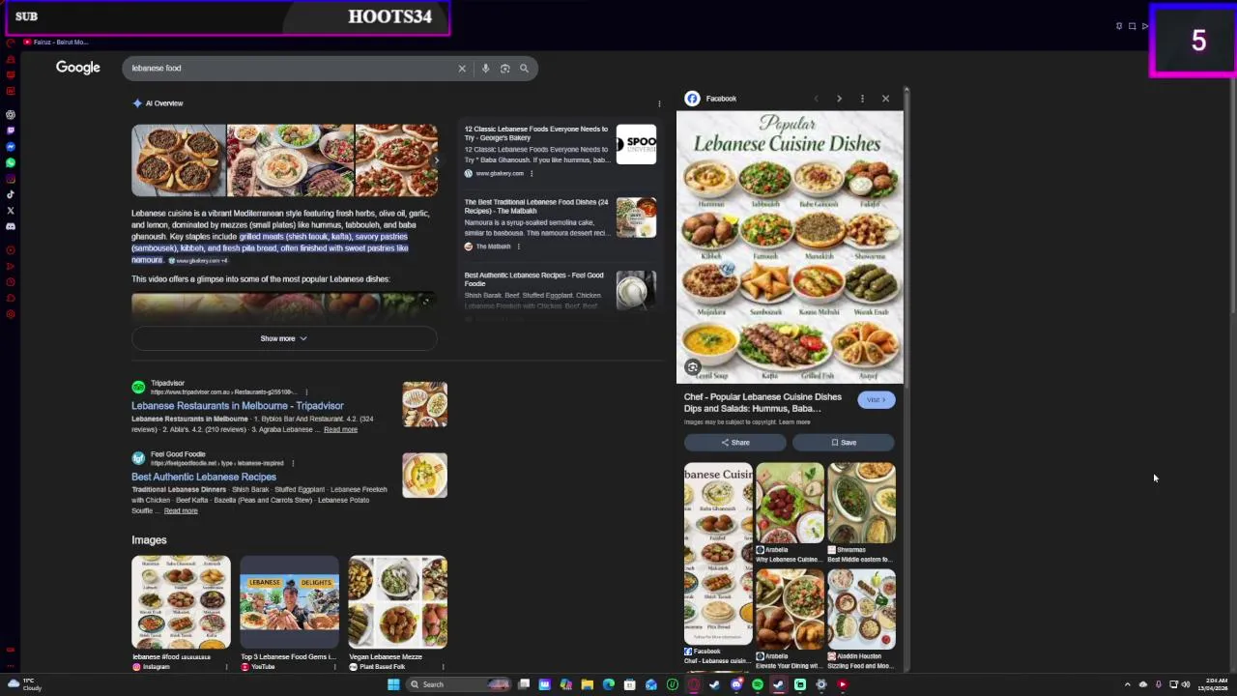Open options menu for Feel Good Foodie result
Screen dimensions: 1237x696
[293, 463]
